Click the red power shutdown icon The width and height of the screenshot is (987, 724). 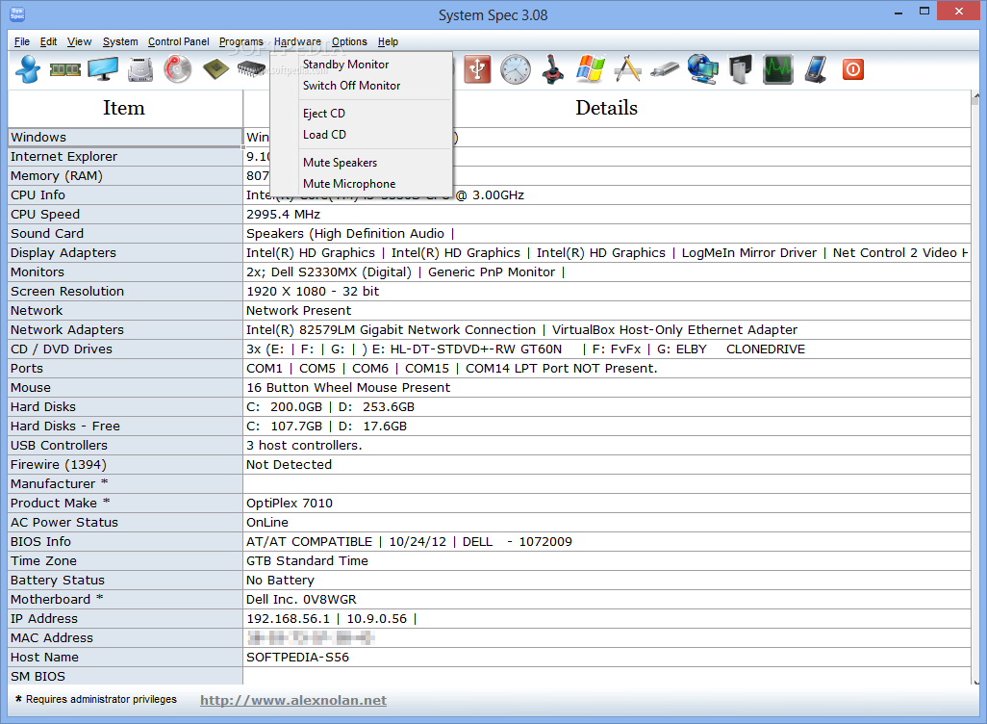tap(853, 69)
